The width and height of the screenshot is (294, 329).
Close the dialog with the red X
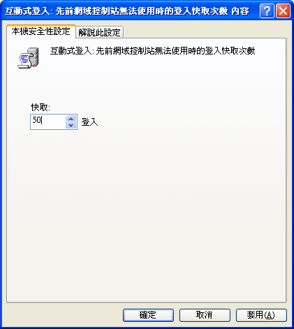(x=283, y=11)
